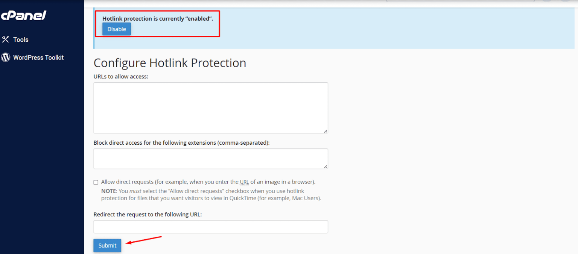Toggle direct request permission for QuickTime viewing

(96, 182)
